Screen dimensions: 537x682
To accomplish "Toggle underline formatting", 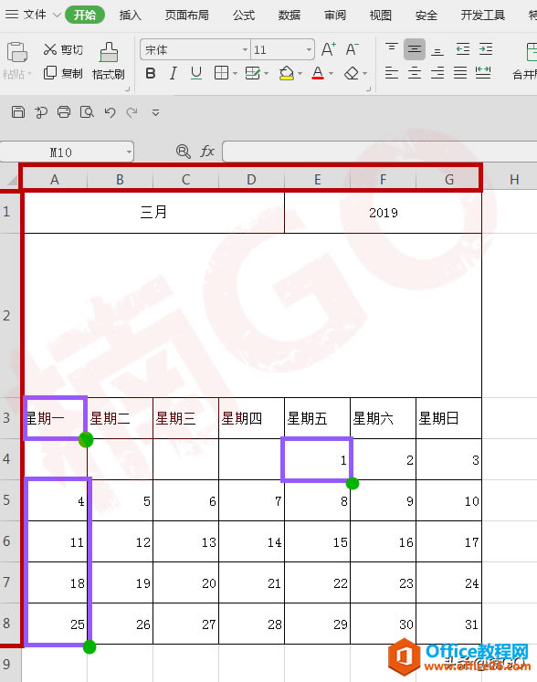I will click(196, 73).
